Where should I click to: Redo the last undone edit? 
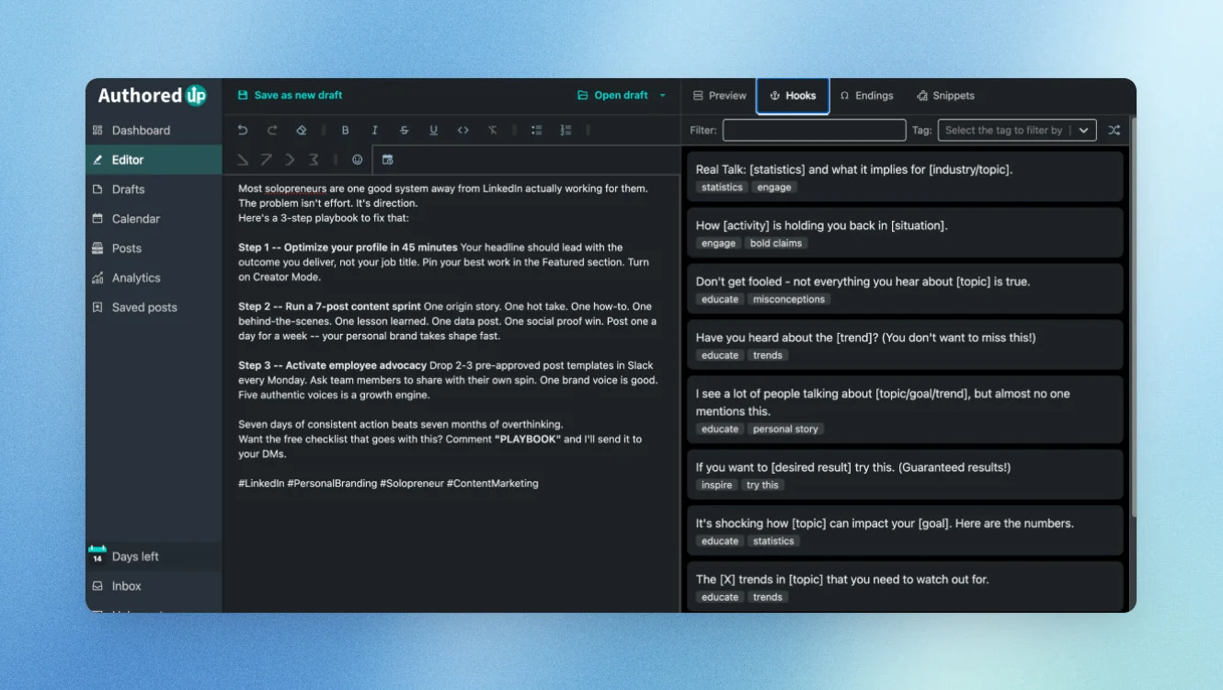[x=272, y=131]
